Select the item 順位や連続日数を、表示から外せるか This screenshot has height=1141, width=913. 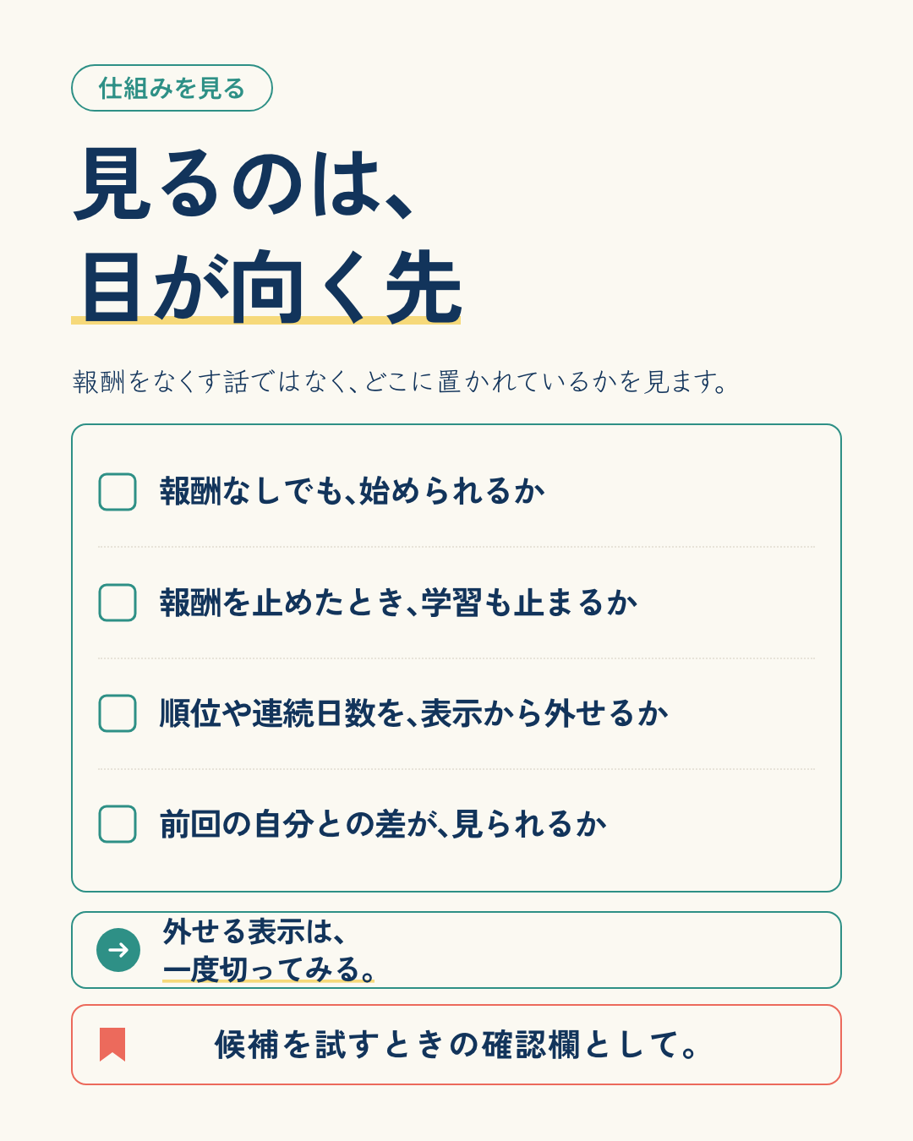pos(414,713)
